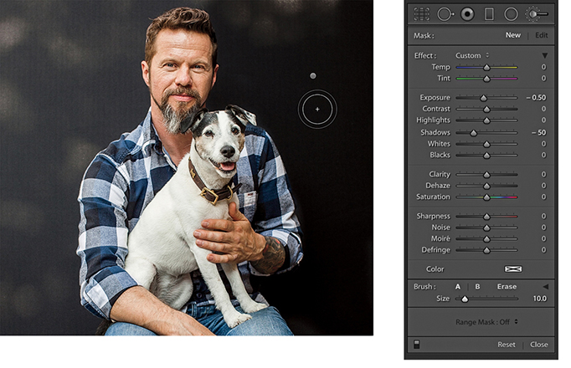Click the Exposure value field
This screenshot has height=368, width=571.
coord(536,98)
